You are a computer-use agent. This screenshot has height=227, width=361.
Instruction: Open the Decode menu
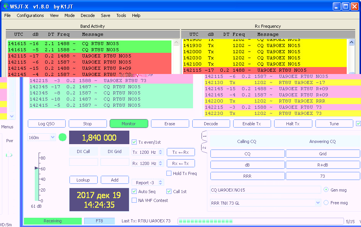coord(88,15)
